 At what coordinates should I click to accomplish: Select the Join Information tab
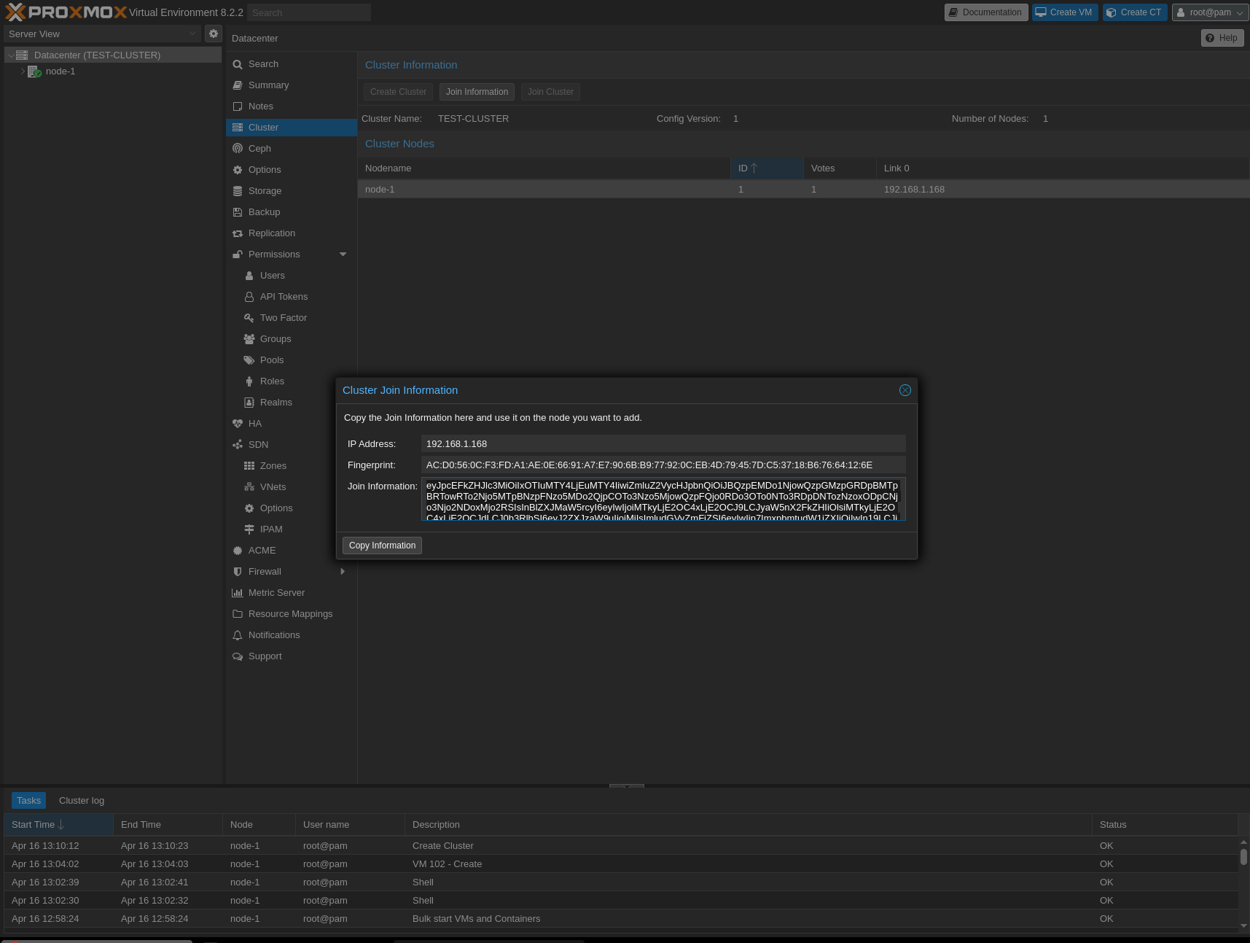(x=477, y=92)
